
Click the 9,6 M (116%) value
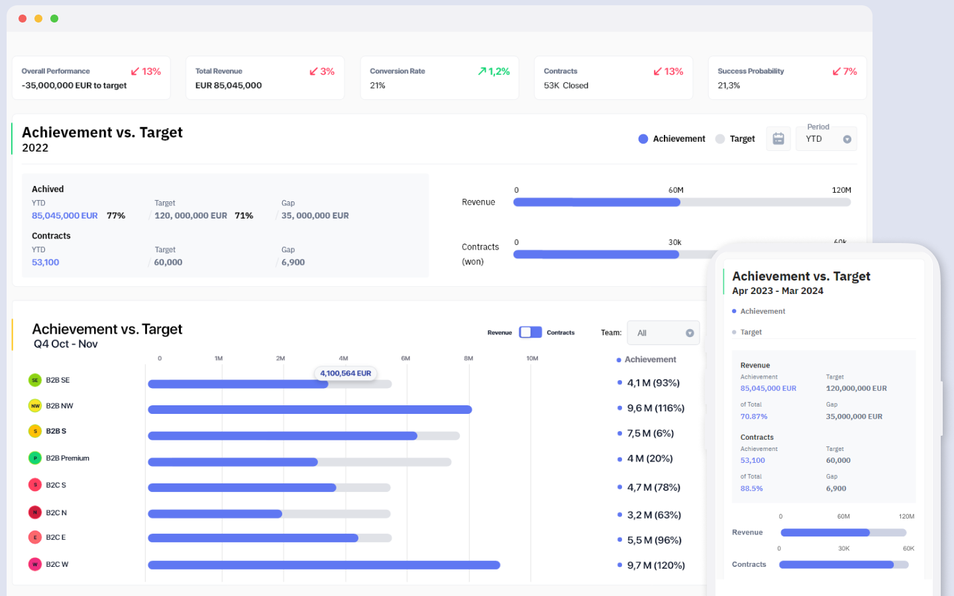pos(656,408)
